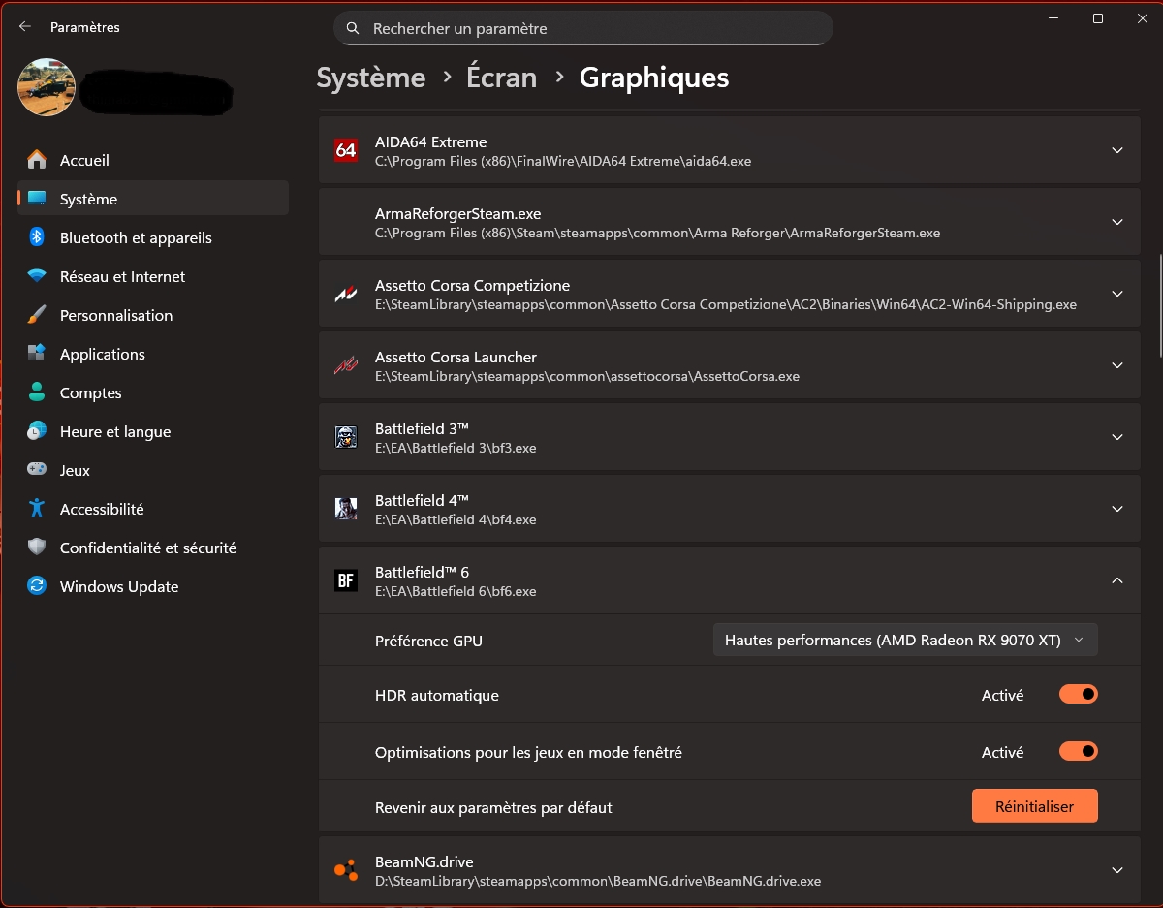Image resolution: width=1163 pixels, height=908 pixels.
Task: Click the Assetto Corsa Launcher icon
Action: (x=346, y=365)
